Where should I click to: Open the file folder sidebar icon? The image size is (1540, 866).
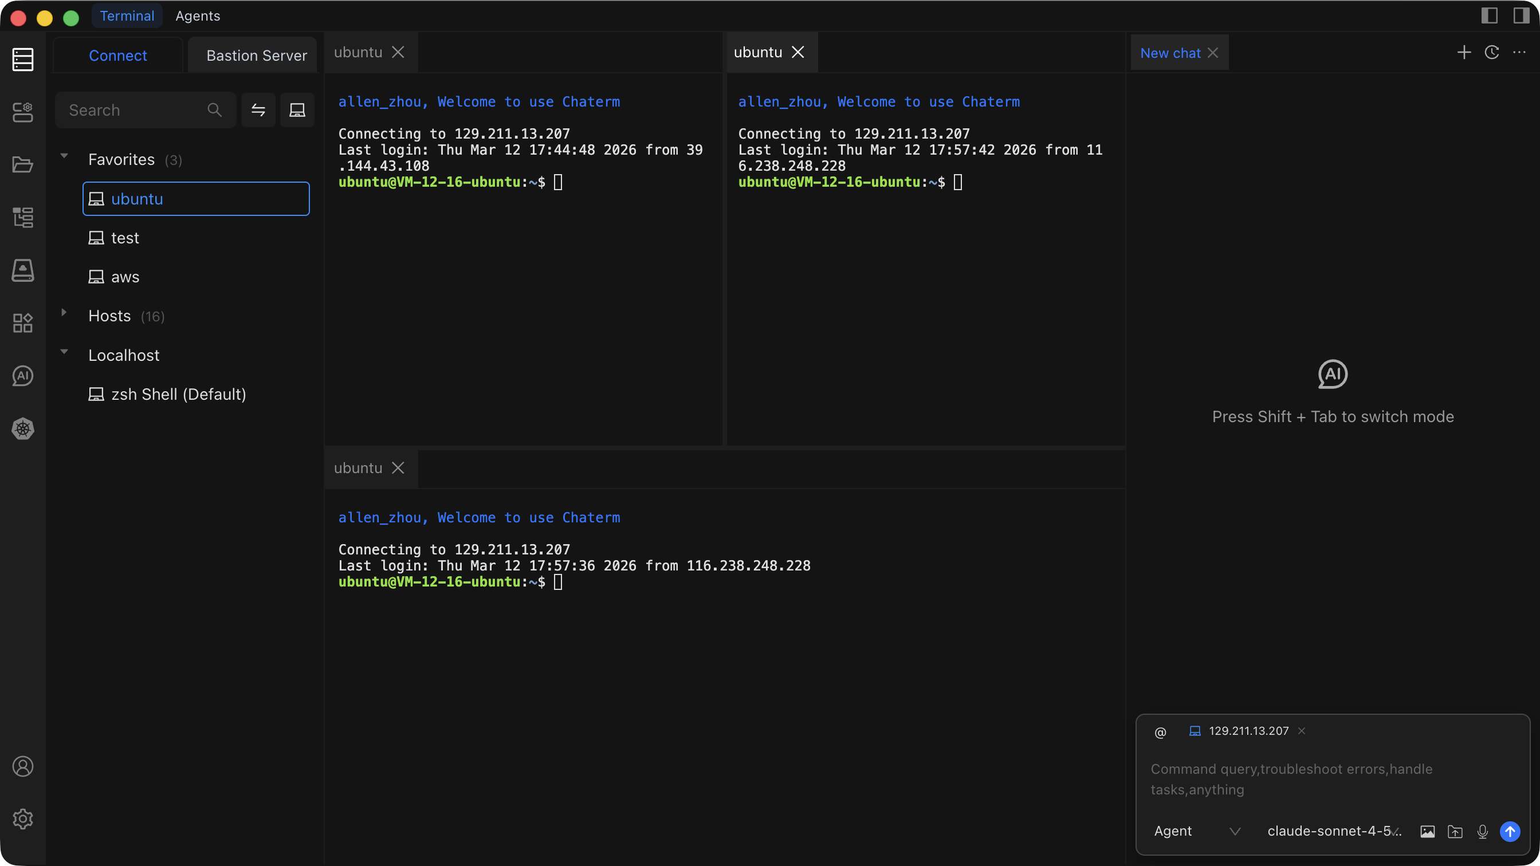23,164
